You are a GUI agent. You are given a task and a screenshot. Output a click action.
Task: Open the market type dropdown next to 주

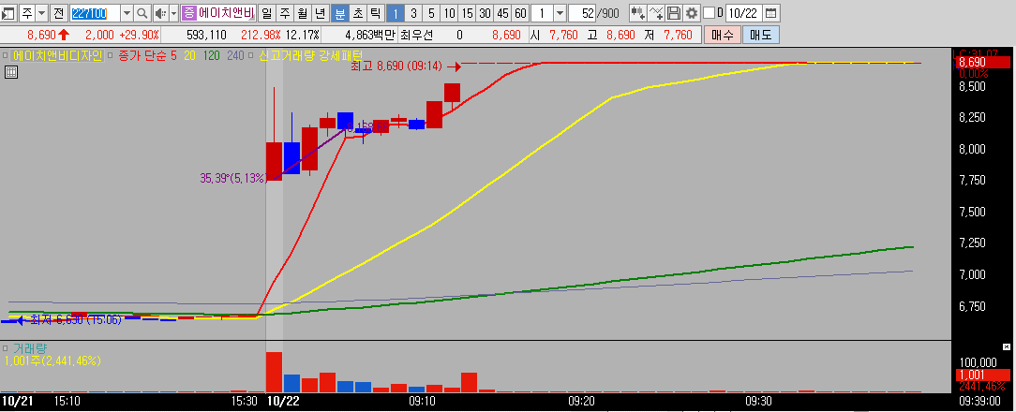tap(42, 12)
